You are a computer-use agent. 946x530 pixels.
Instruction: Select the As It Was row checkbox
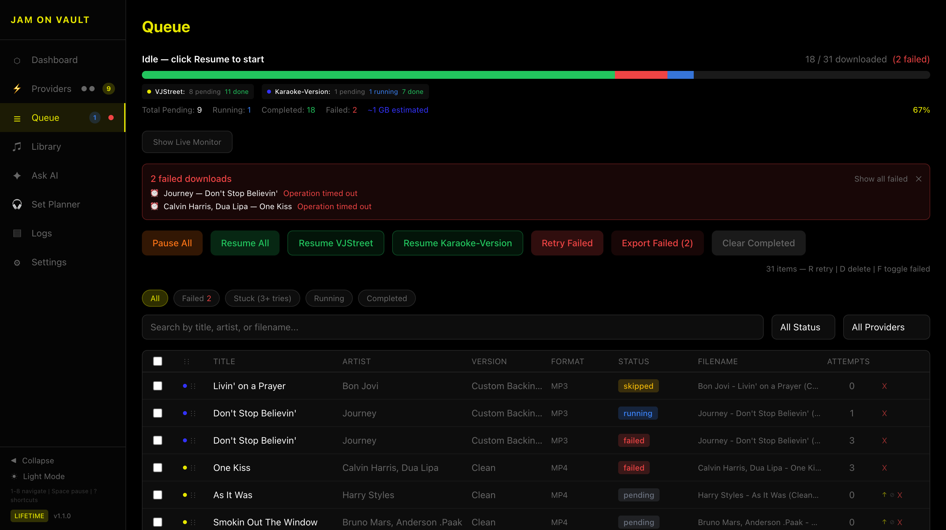[x=158, y=495]
